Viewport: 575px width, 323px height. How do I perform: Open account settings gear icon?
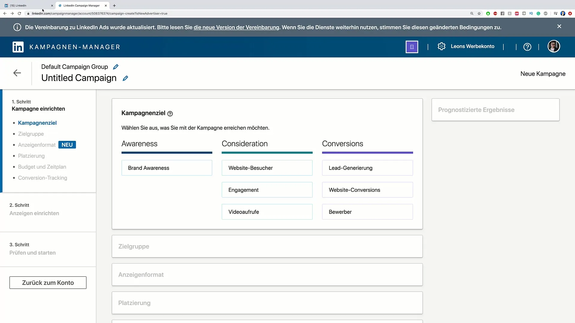click(441, 46)
